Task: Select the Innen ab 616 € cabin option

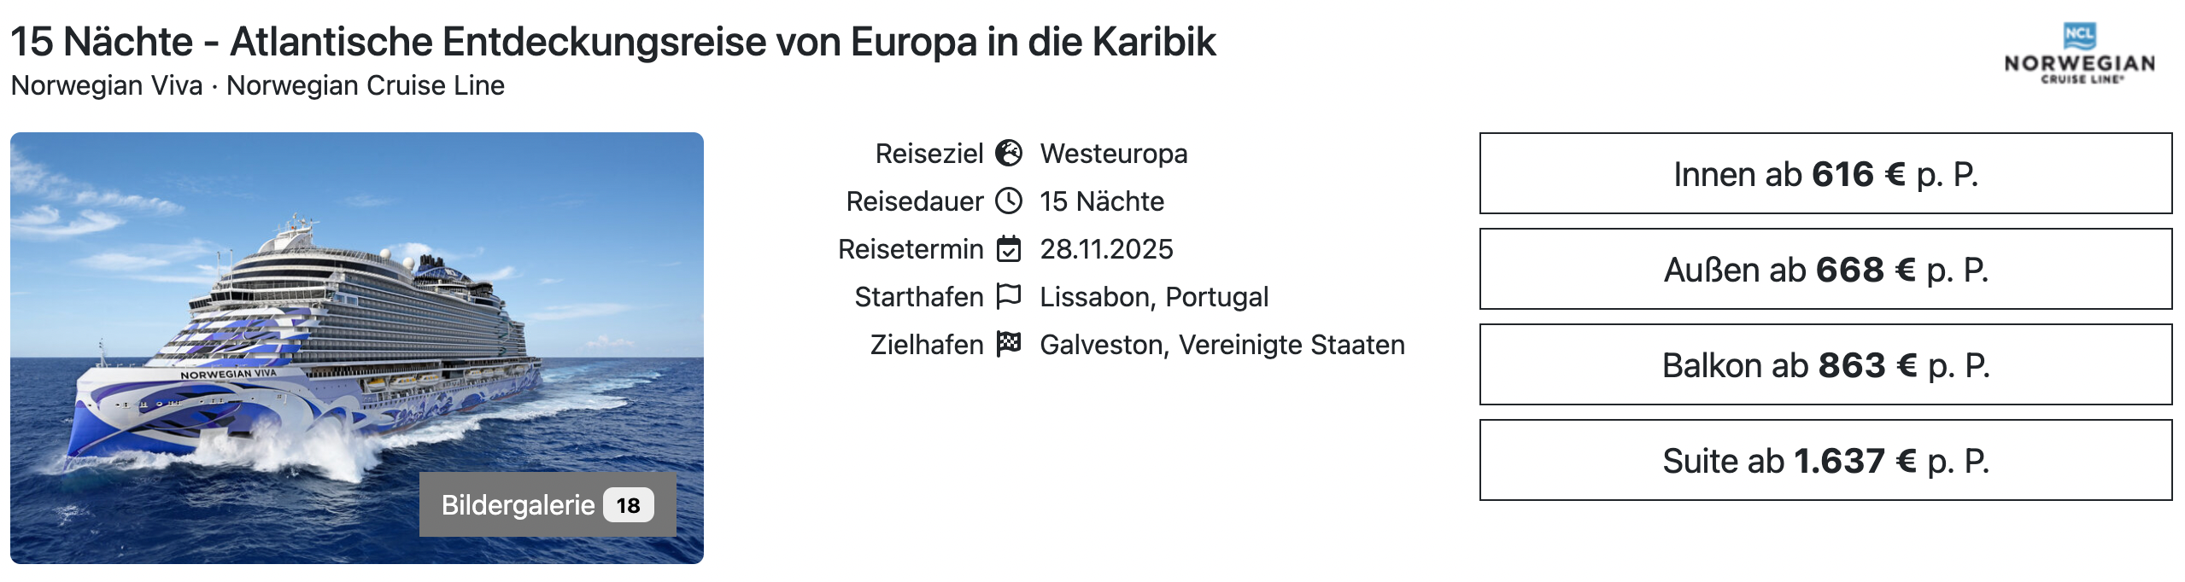Action: click(x=1825, y=174)
